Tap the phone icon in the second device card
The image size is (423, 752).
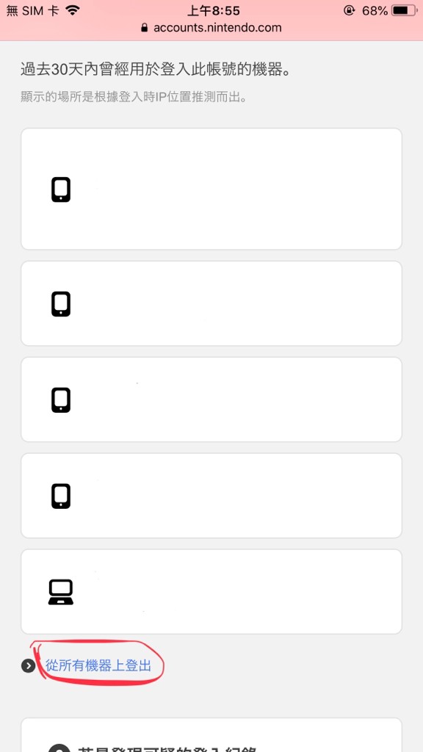coord(61,304)
